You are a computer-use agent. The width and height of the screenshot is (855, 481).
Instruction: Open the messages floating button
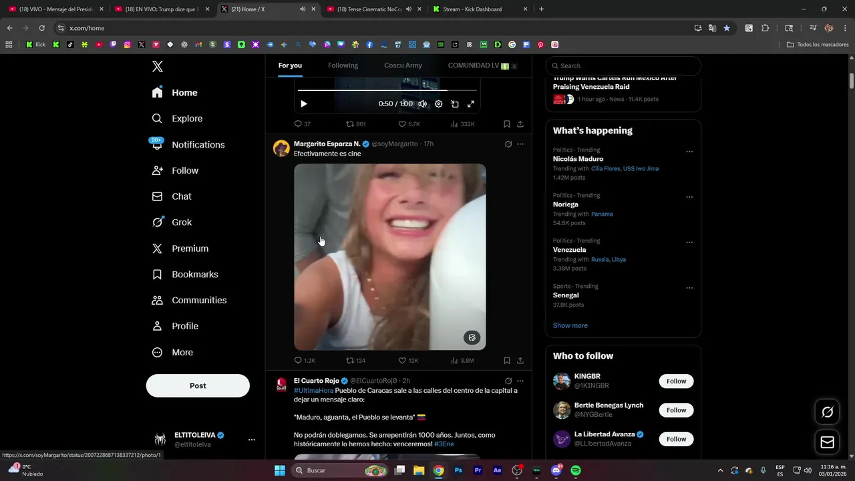[x=827, y=442]
